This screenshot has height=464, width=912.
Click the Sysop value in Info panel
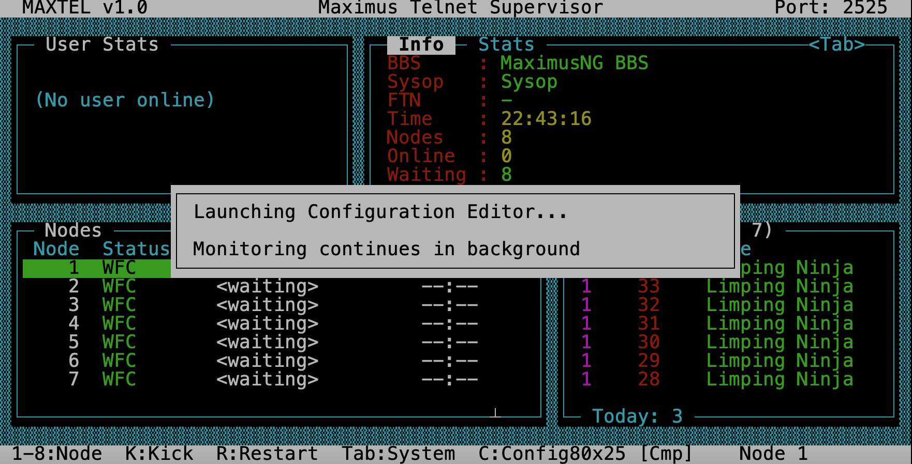point(529,82)
